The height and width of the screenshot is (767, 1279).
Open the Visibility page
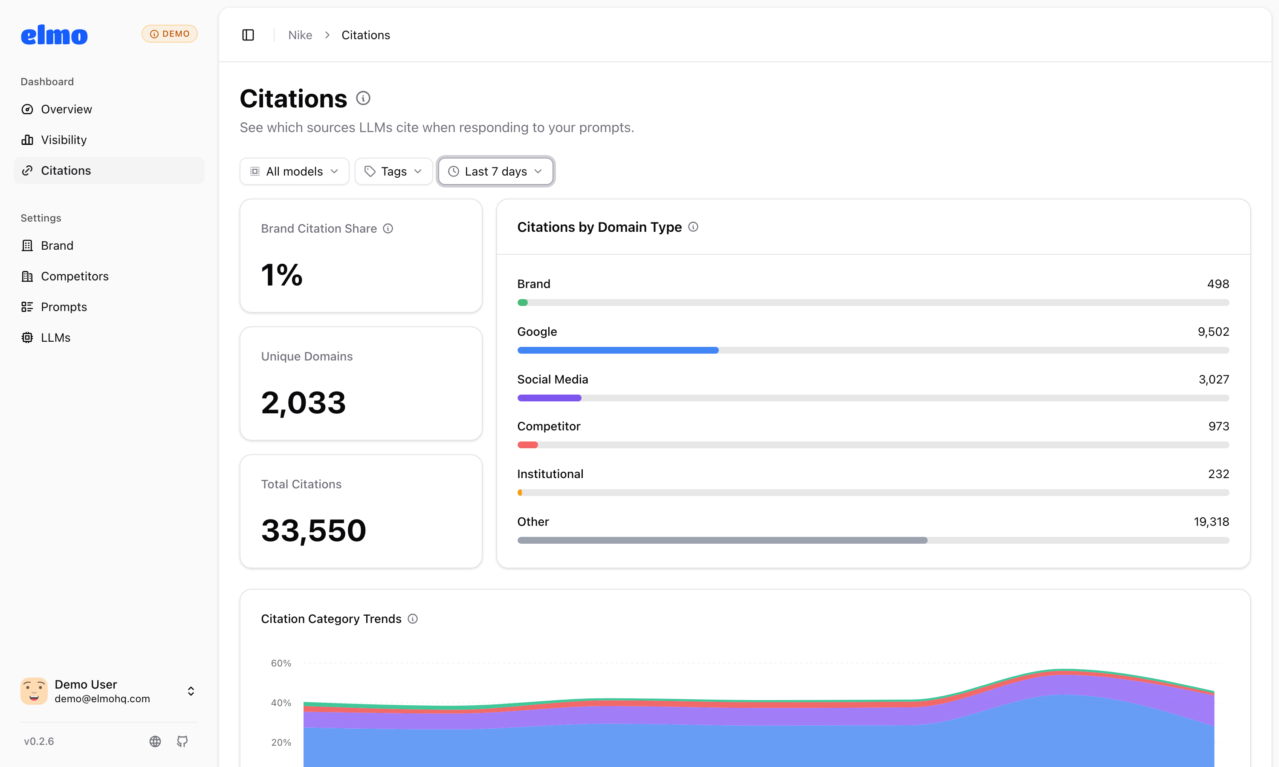coord(109,139)
